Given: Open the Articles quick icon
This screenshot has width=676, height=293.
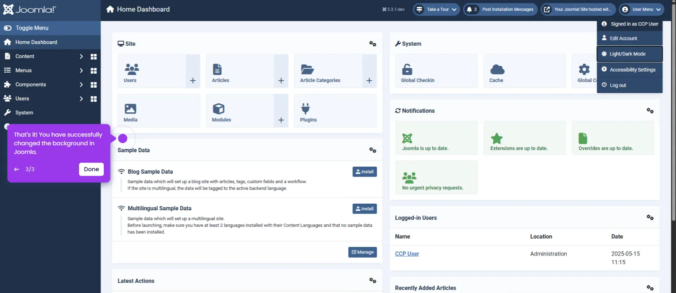Looking at the screenshot, I should click(240, 71).
